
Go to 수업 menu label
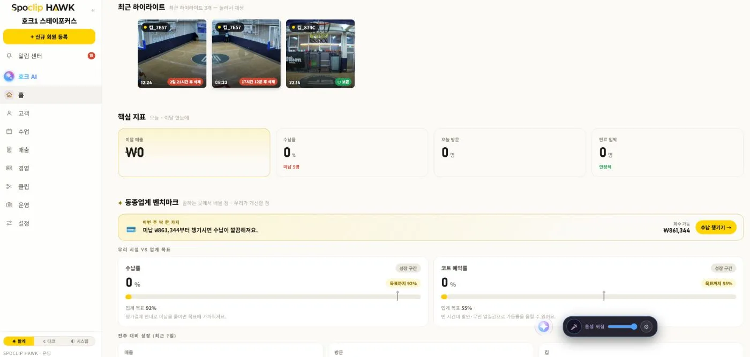coord(24,131)
